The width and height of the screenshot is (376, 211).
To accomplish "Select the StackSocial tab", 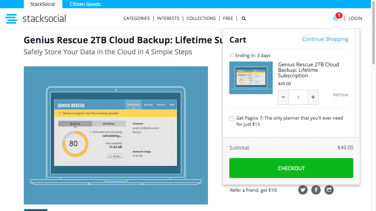I will (x=43, y=4).
